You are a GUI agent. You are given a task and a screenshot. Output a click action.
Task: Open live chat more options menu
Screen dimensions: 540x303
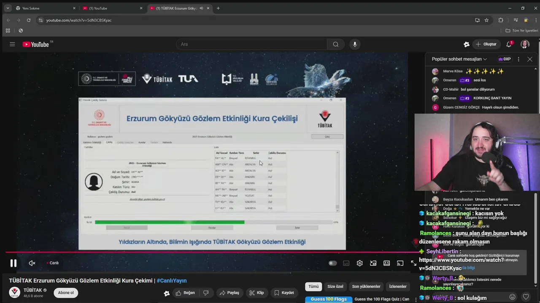click(x=518, y=59)
